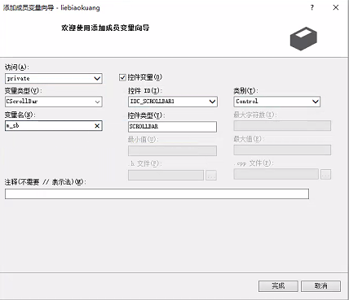
Task: Click the .h 文件 path field
Action: pos(166,176)
